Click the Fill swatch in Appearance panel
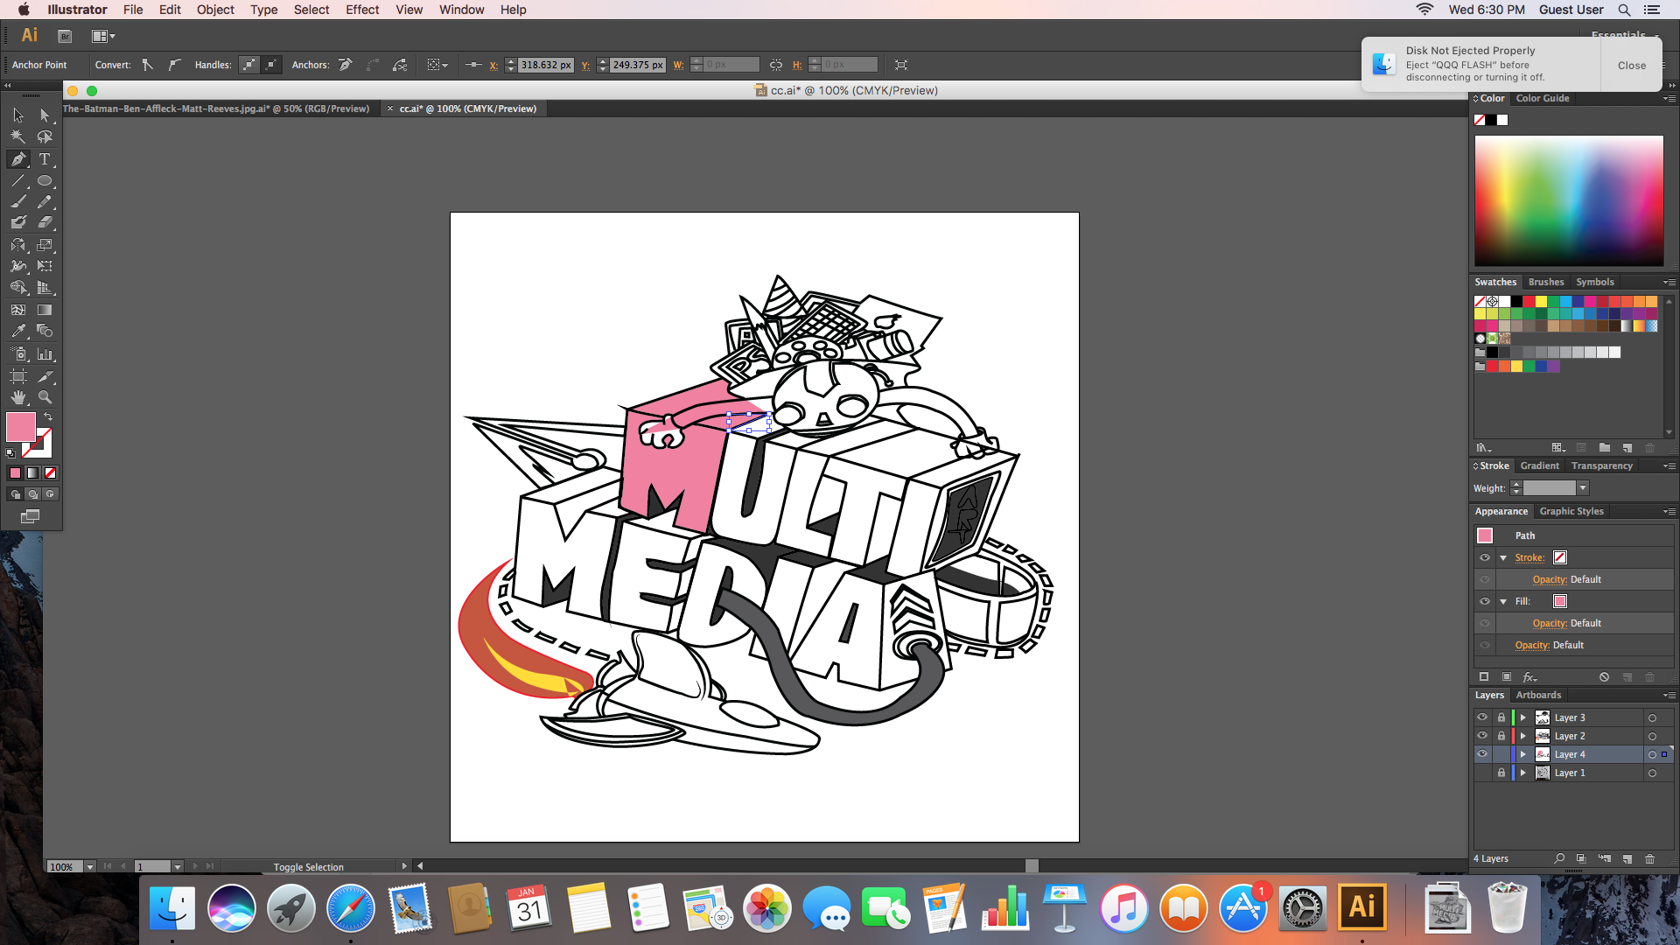The width and height of the screenshot is (1680, 945). (x=1560, y=601)
